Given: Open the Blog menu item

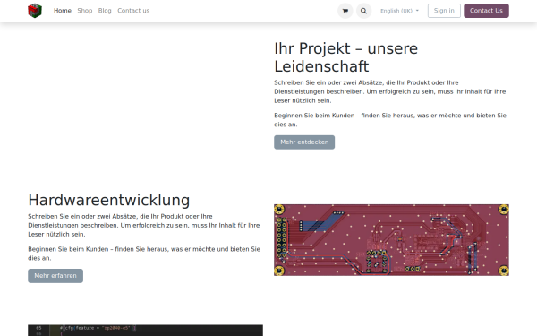Looking at the screenshot, I should (x=105, y=11).
